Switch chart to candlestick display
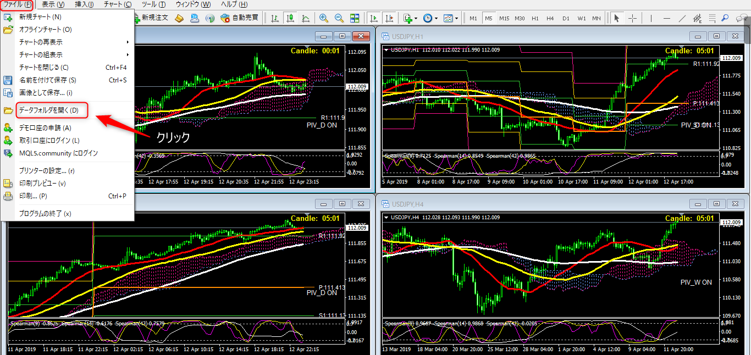 [290, 18]
